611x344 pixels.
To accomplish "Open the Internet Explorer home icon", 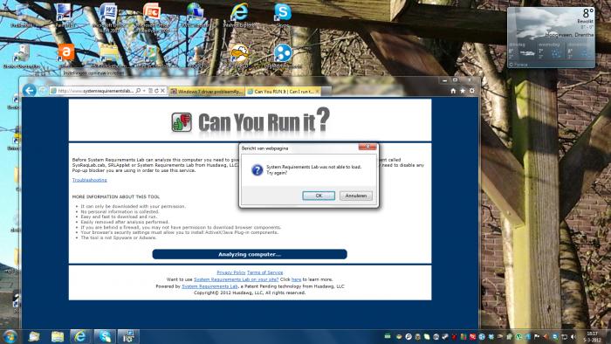I will (x=453, y=91).
